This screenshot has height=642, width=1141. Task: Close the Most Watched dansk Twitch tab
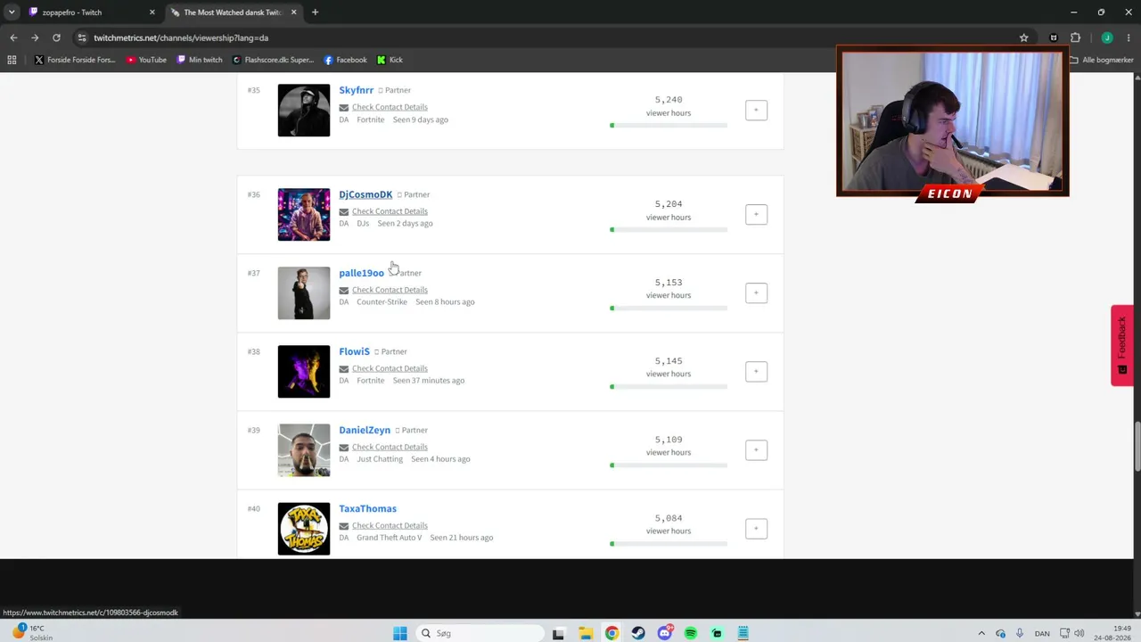pyautogui.click(x=293, y=12)
